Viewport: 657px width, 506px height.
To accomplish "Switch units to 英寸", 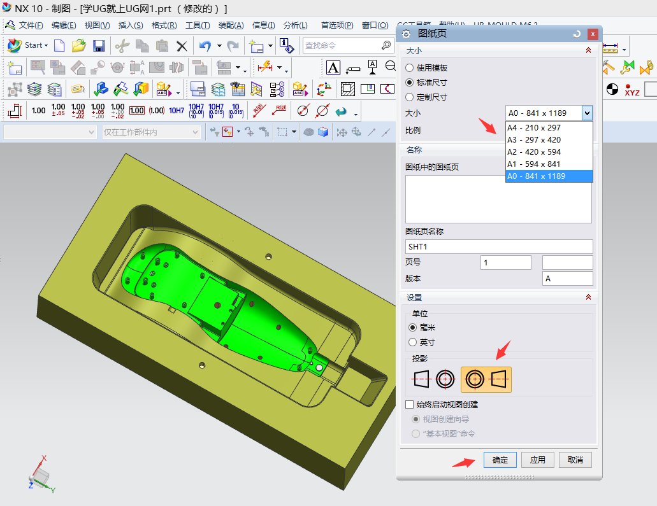I will pyautogui.click(x=412, y=342).
